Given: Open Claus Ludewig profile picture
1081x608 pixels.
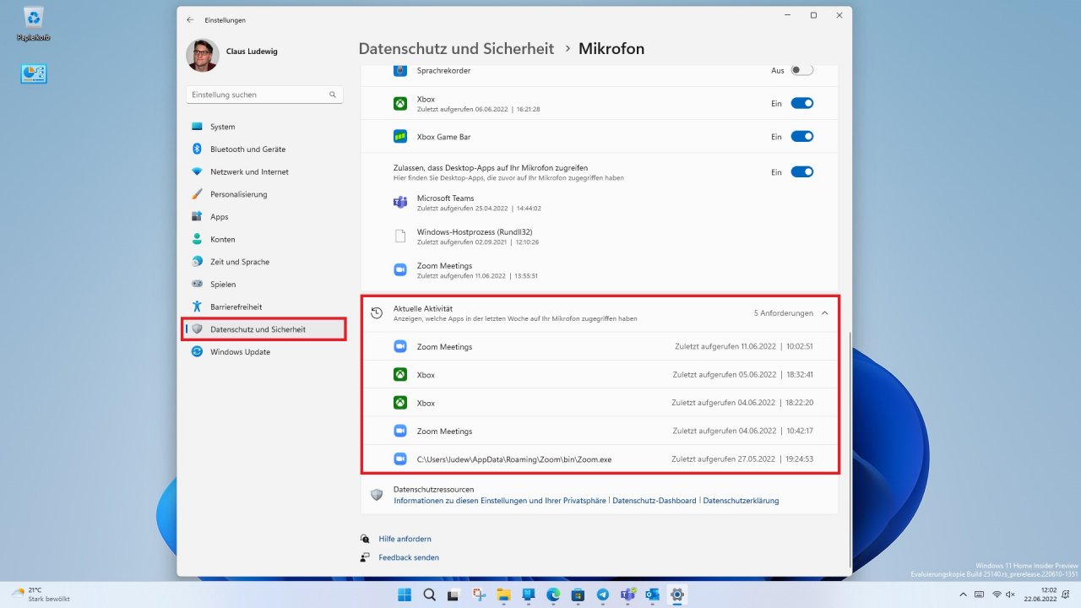Looking at the screenshot, I should [202, 56].
